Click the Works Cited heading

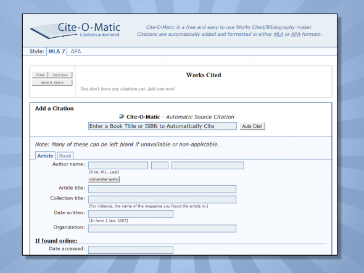[204, 75]
